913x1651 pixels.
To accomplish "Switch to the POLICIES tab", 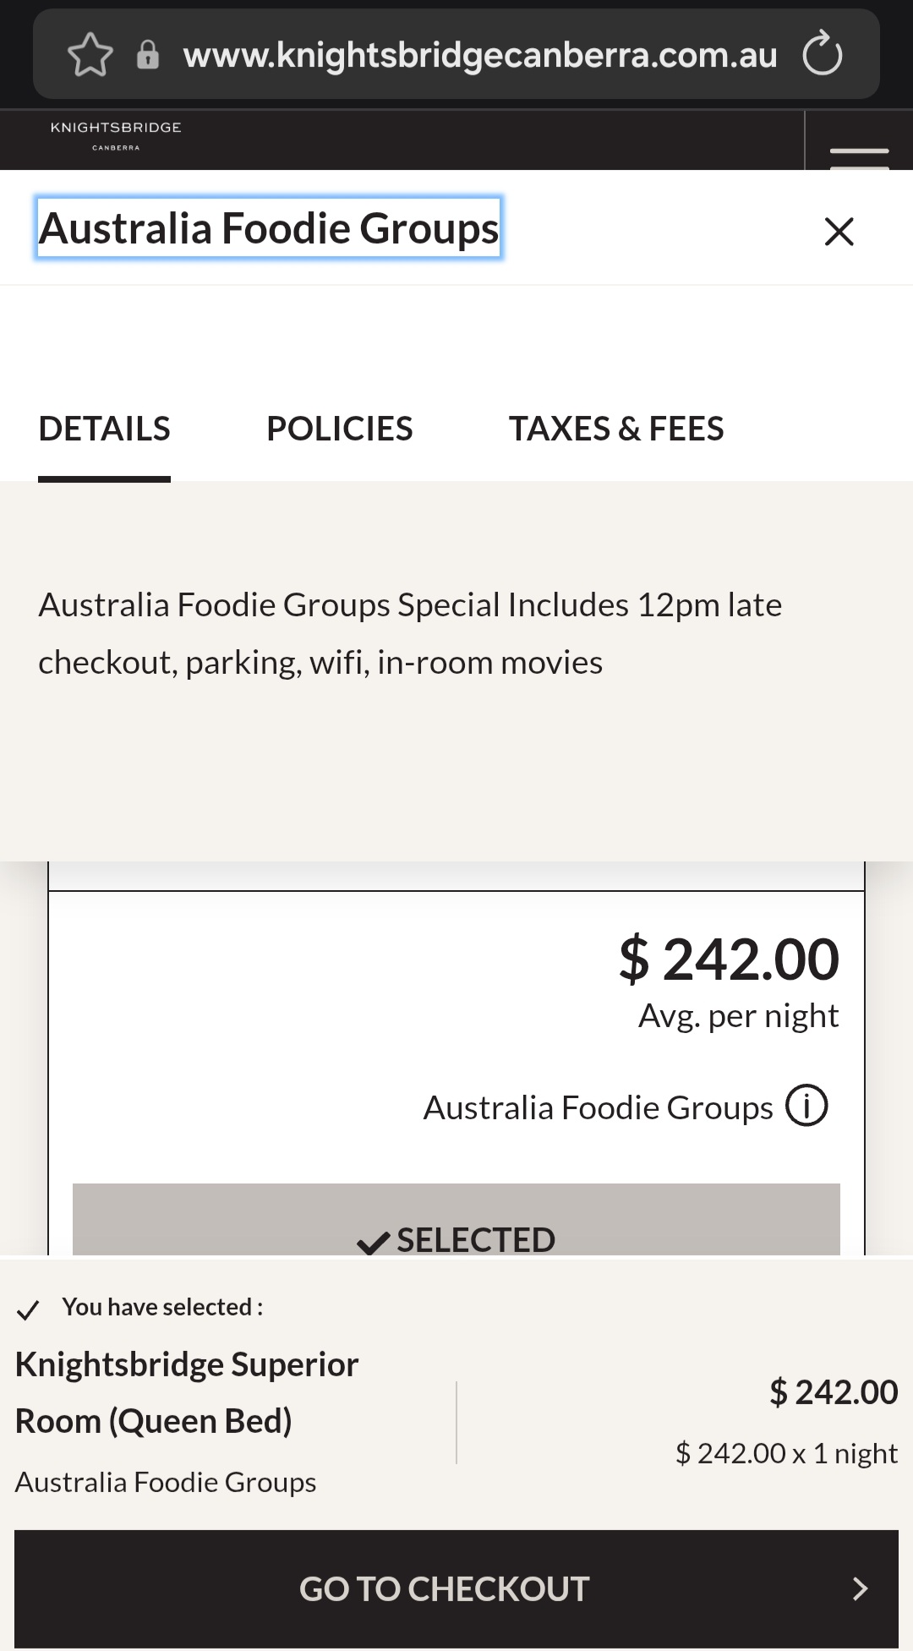I will coord(339,429).
